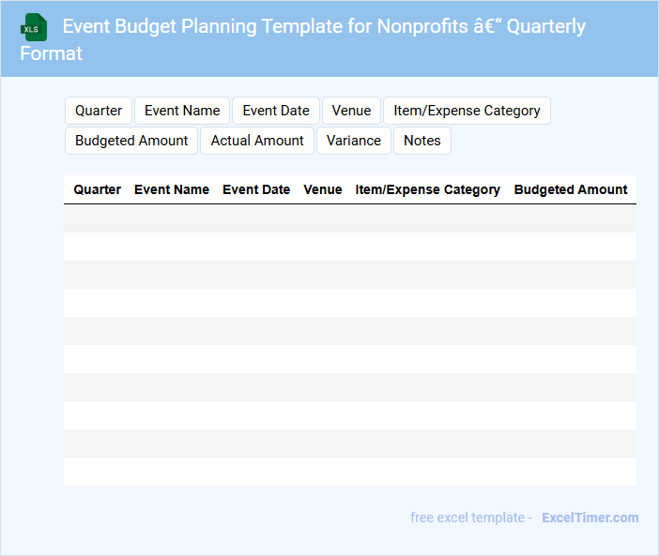Click the first empty table row
The image size is (659, 556).
[349, 218]
